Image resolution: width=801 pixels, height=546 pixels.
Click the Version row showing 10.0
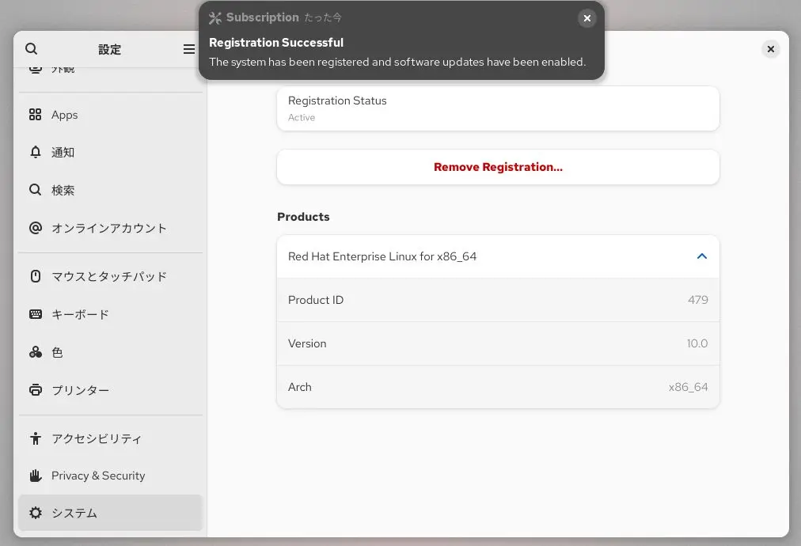pos(498,343)
